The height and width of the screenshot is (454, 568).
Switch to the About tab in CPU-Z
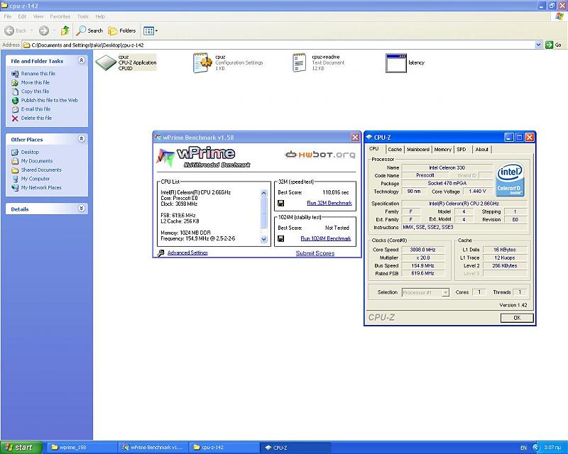click(x=482, y=149)
